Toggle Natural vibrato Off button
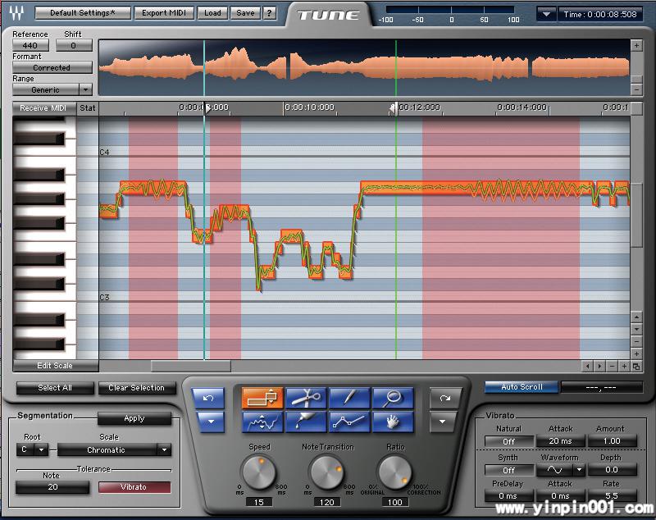656x520 pixels. [x=508, y=441]
